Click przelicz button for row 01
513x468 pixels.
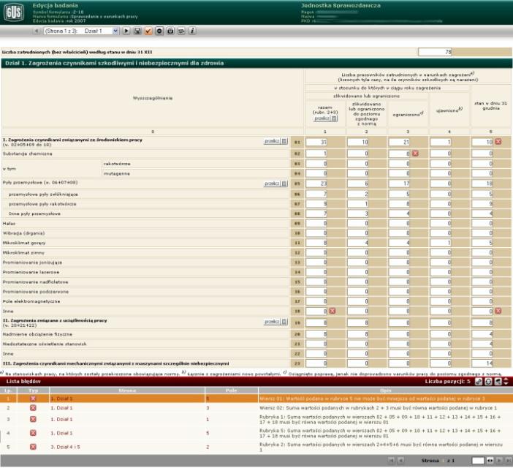275,141
